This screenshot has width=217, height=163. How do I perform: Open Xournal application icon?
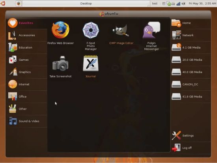click(x=91, y=63)
